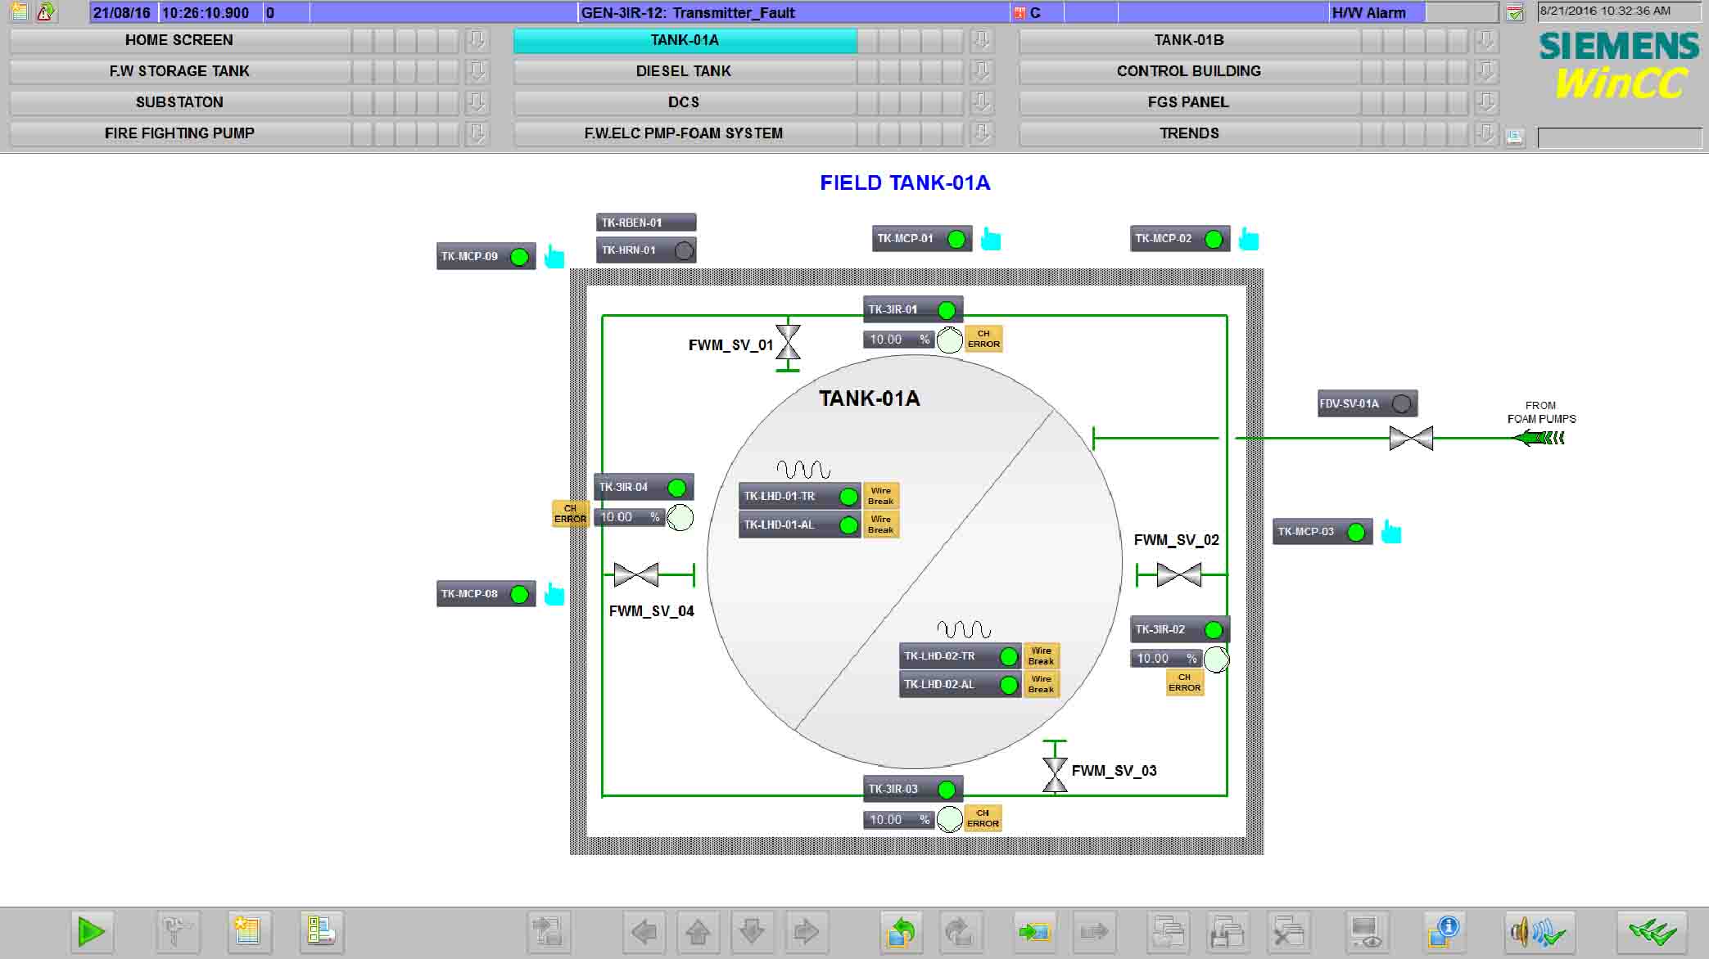Click the cyan hand icon beside TK-MCP-01
The width and height of the screenshot is (1709, 959).
(x=991, y=239)
